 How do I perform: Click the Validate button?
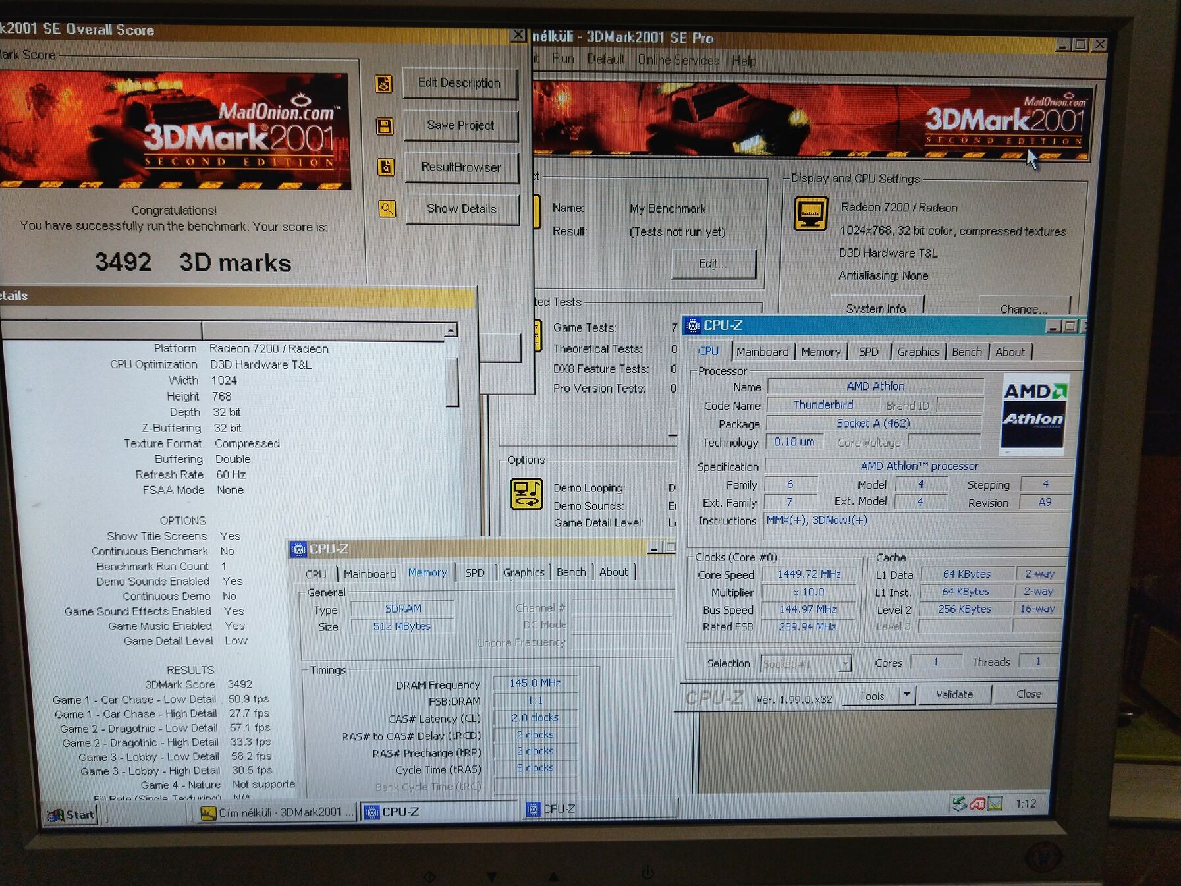(954, 694)
